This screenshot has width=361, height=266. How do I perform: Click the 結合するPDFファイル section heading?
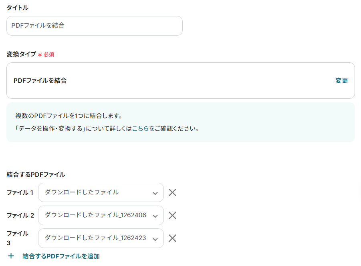tap(36, 174)
